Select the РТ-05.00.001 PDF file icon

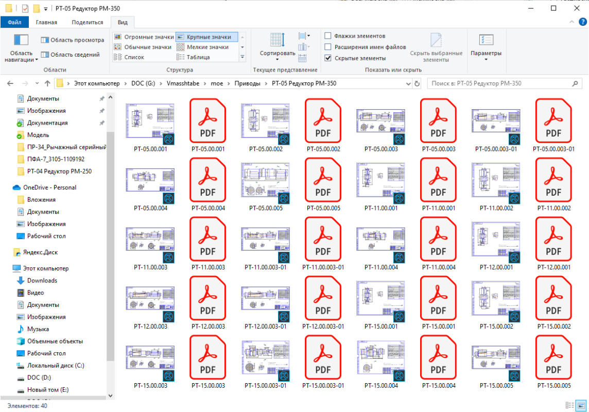207,121
